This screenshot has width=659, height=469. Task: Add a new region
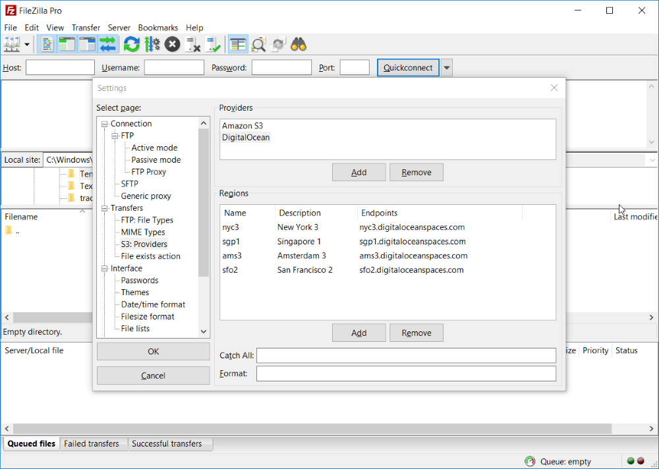pos(359,333)
